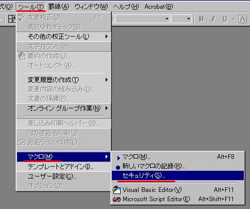Open the underline style dropdown arrow
The image size is (250, 209).
(x=234, y=19)
